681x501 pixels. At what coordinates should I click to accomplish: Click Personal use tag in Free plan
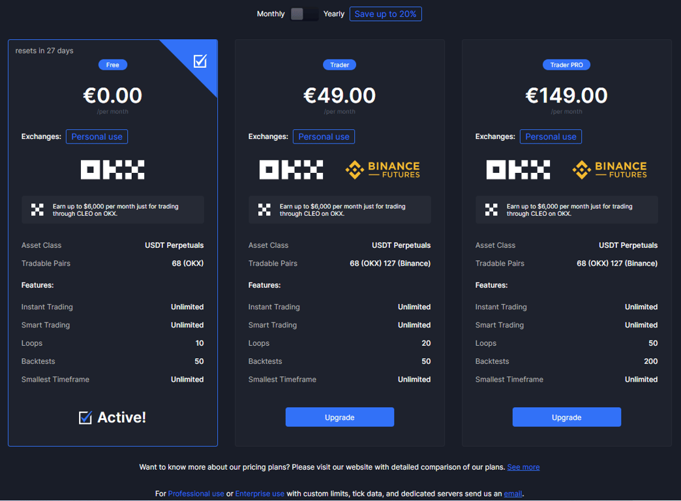97,136
